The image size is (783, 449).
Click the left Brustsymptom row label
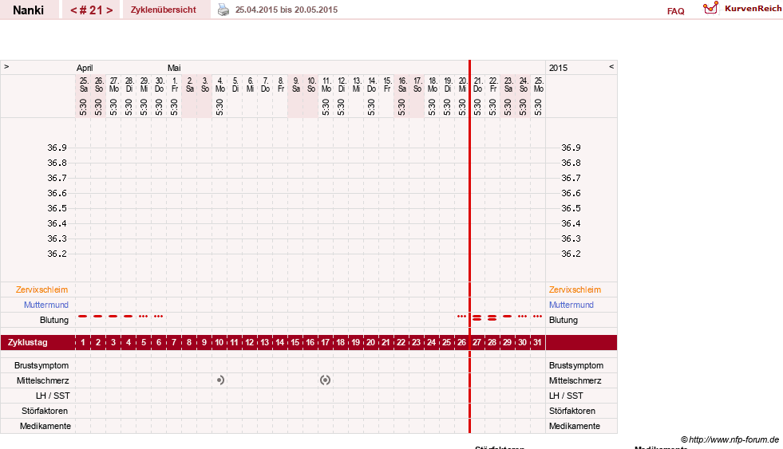click(x=42, y=366)
